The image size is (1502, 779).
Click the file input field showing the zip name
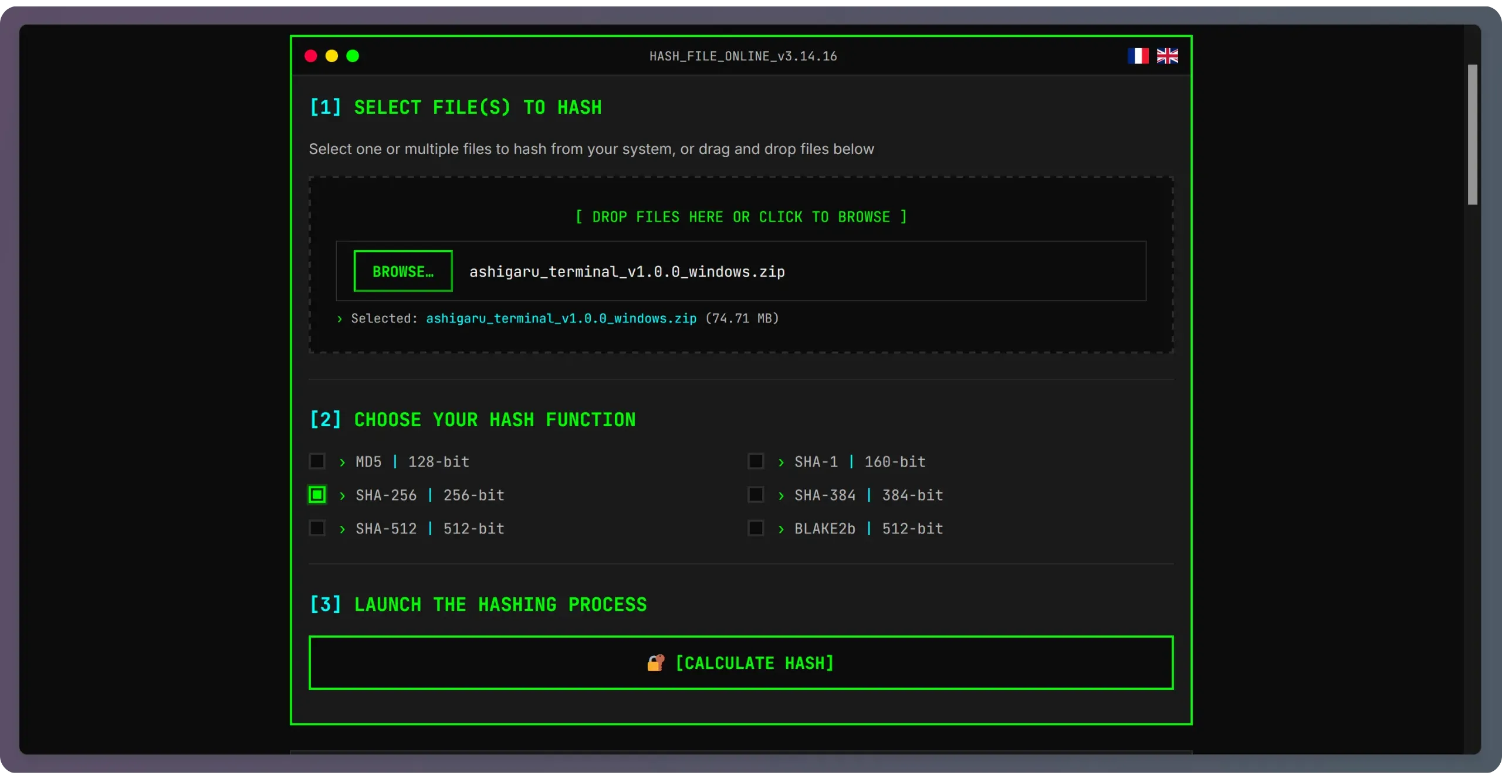tap(627, 271)
